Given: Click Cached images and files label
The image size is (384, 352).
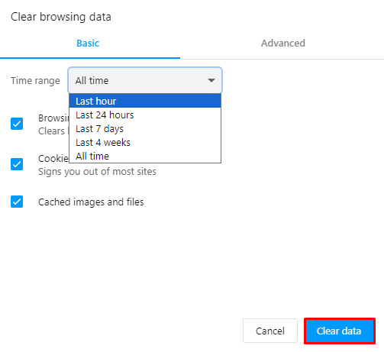Looking at the screenshot, I should point(91,202).
